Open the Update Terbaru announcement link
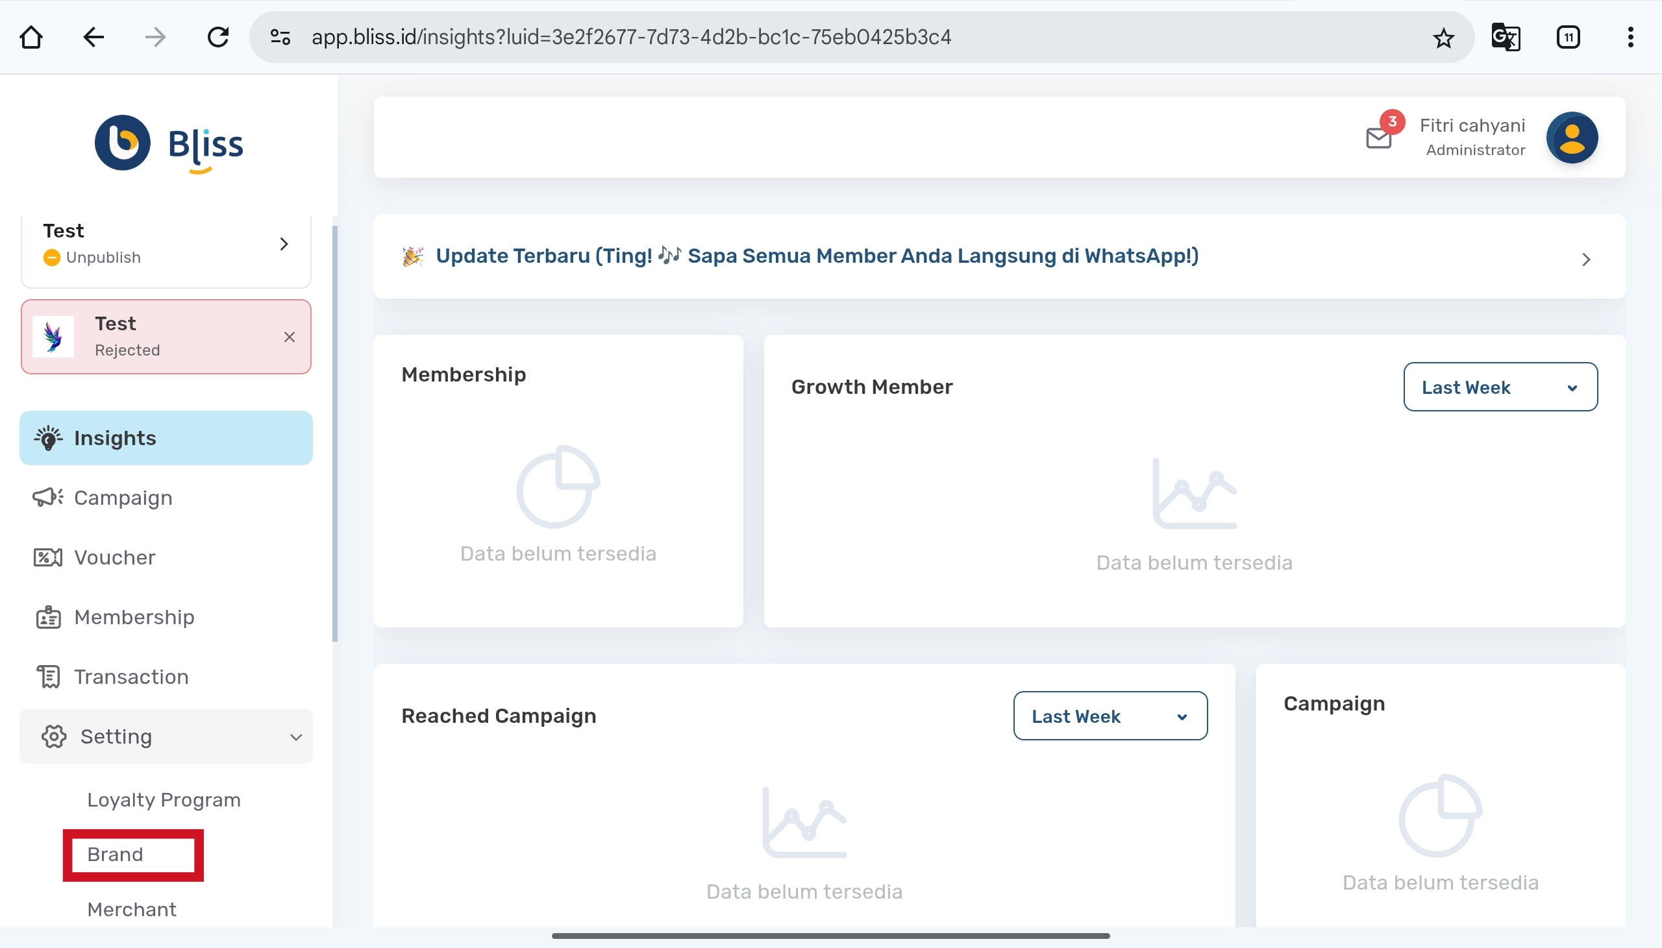 [817, 256]
